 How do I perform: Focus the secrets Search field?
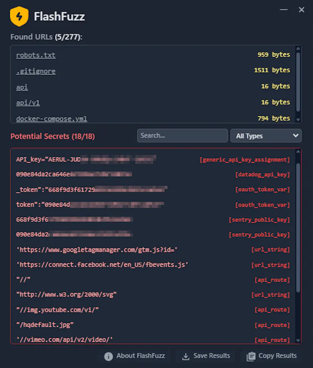[182, 135]
